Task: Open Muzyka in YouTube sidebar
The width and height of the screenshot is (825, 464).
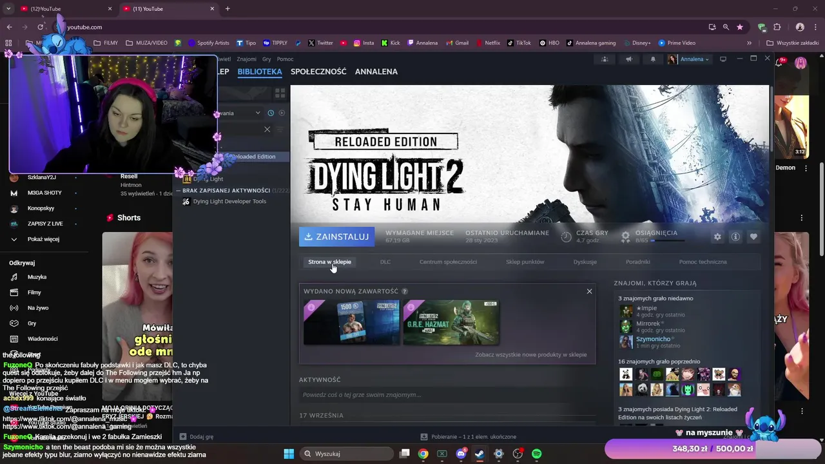Action: coord(37,277)
